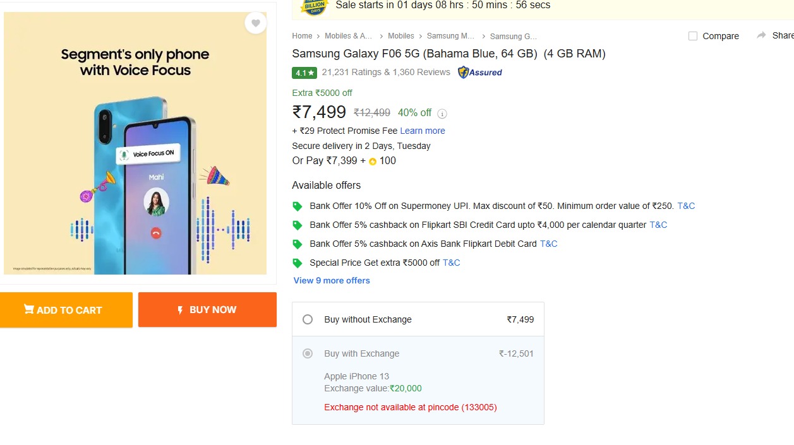The image size is (794, 445).
Task: Click the discount info icon beside 40% off
Action: [x=442, y=114]
